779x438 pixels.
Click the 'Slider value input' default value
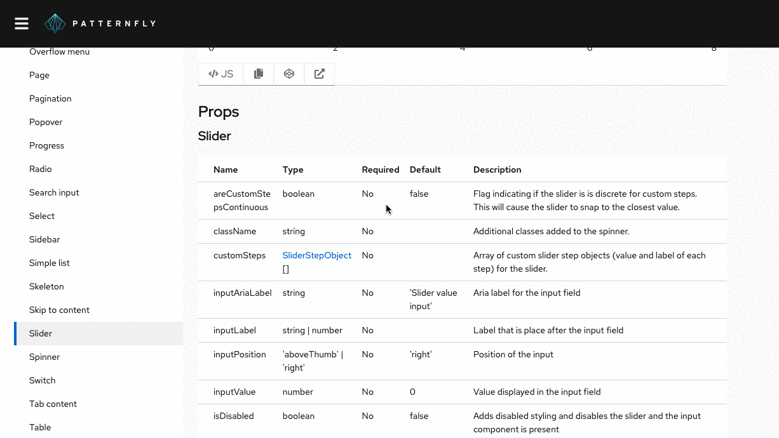(x=433, y=300)
